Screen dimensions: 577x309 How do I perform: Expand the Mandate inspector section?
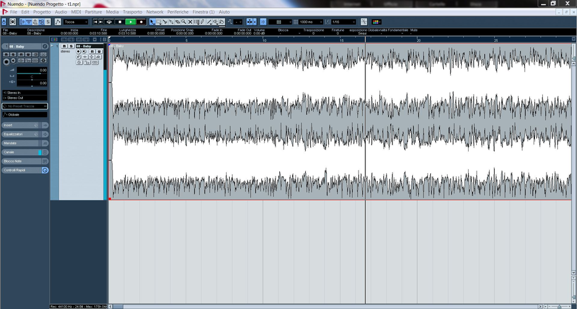tap(20, 143)
